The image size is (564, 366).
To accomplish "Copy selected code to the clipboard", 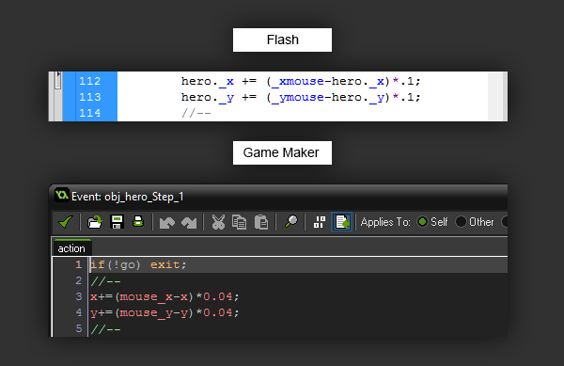I will coord(239,222).
